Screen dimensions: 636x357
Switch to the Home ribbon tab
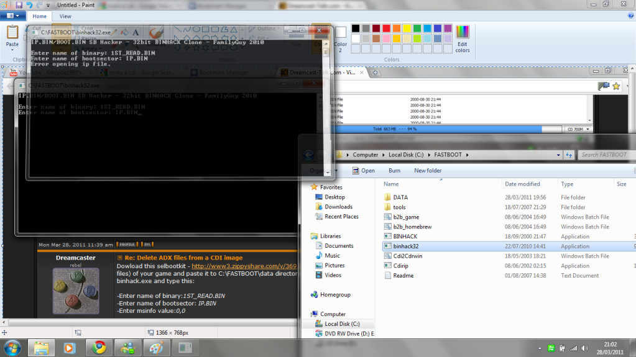tap(39, 16)
